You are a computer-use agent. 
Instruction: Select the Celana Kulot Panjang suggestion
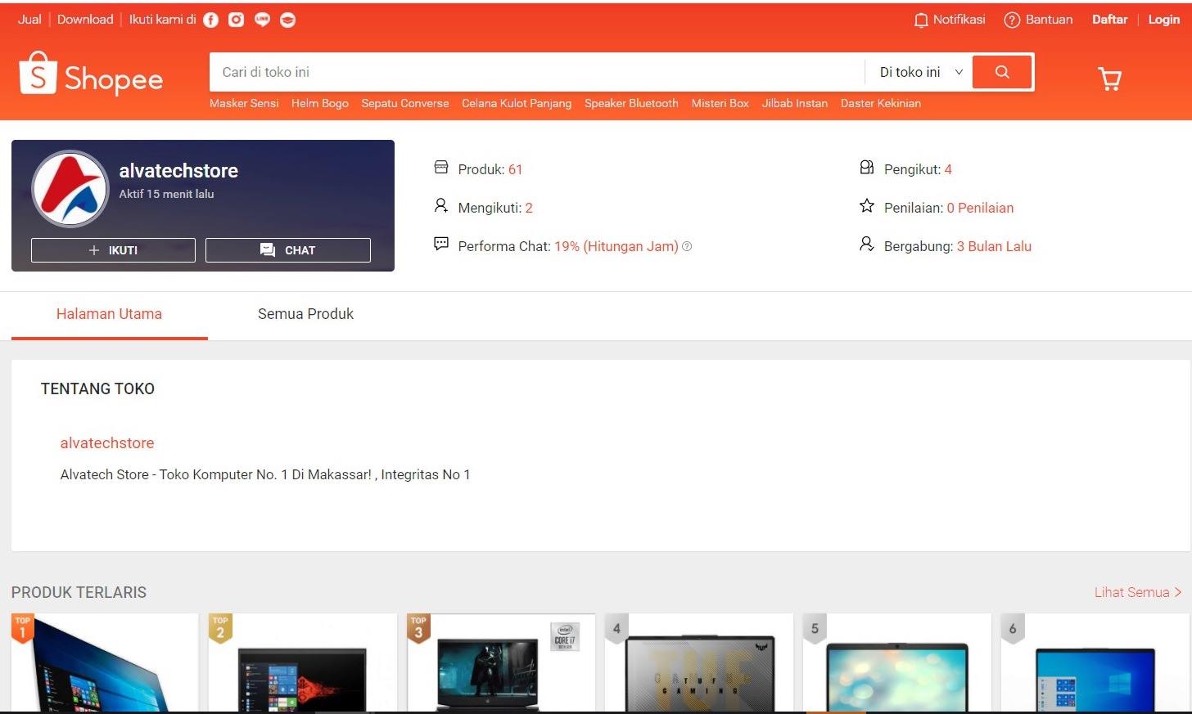click(x=517, y=103)
